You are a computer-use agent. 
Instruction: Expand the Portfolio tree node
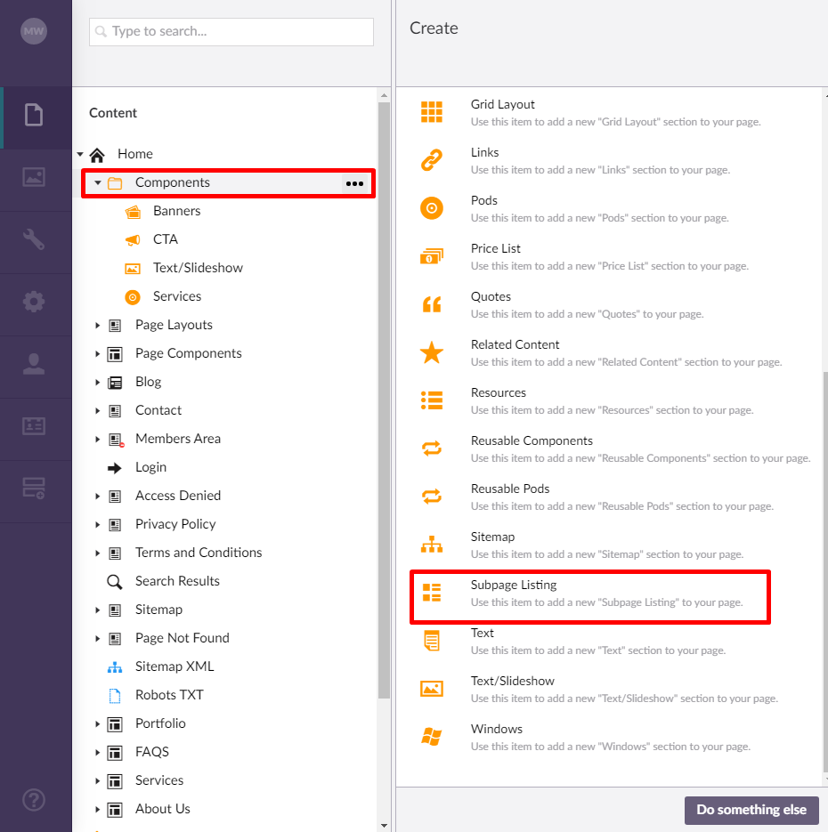point(98,724)
